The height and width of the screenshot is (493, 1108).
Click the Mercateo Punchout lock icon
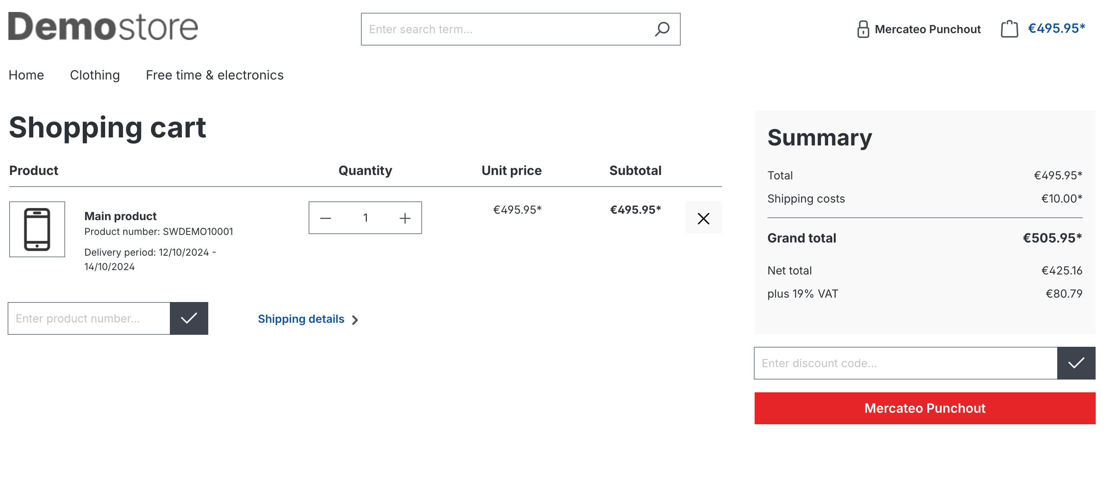coord(863,29)
